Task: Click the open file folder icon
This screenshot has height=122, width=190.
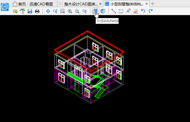Action: pos(15,11)
